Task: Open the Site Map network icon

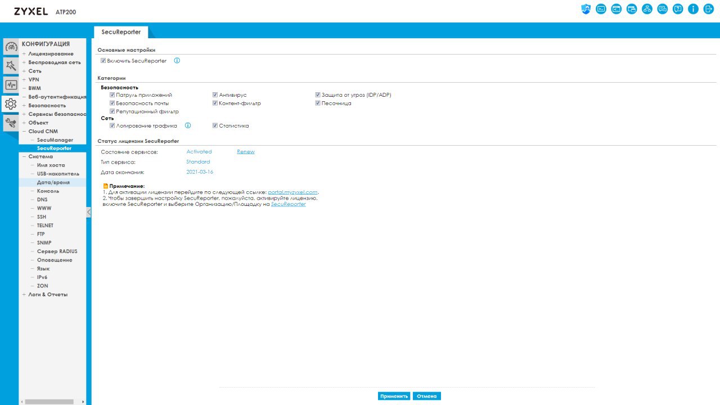Action: click(647, 9)
